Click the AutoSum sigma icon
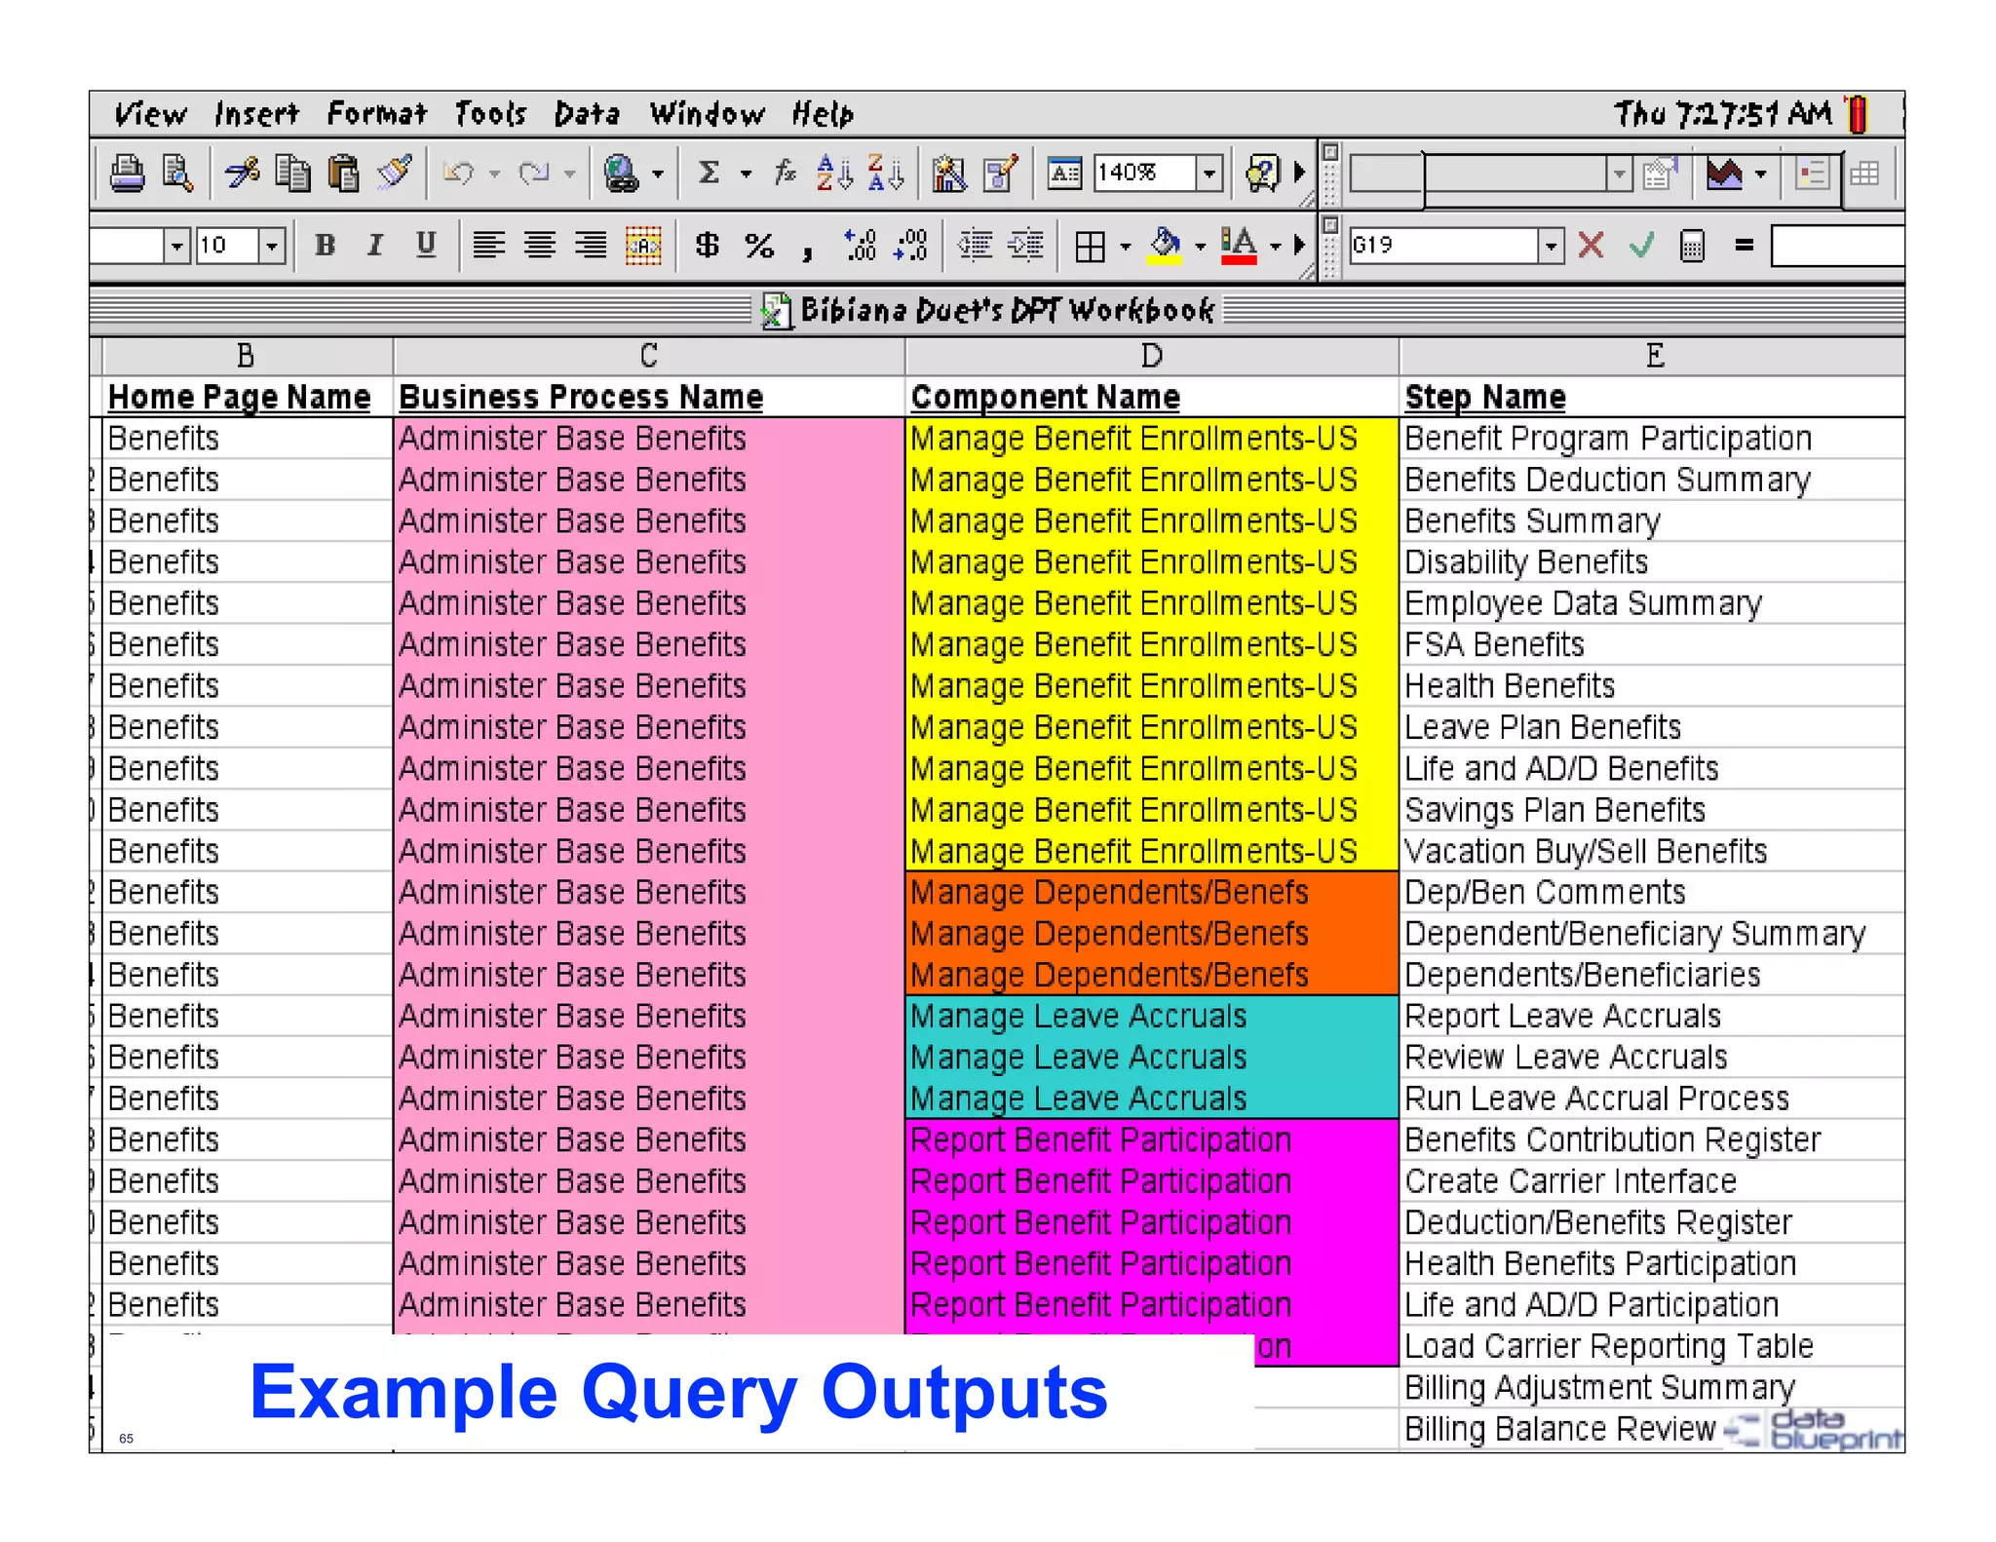 (710, 173)
